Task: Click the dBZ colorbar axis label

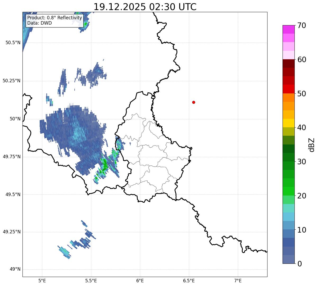Action: (x=312, y=145)
